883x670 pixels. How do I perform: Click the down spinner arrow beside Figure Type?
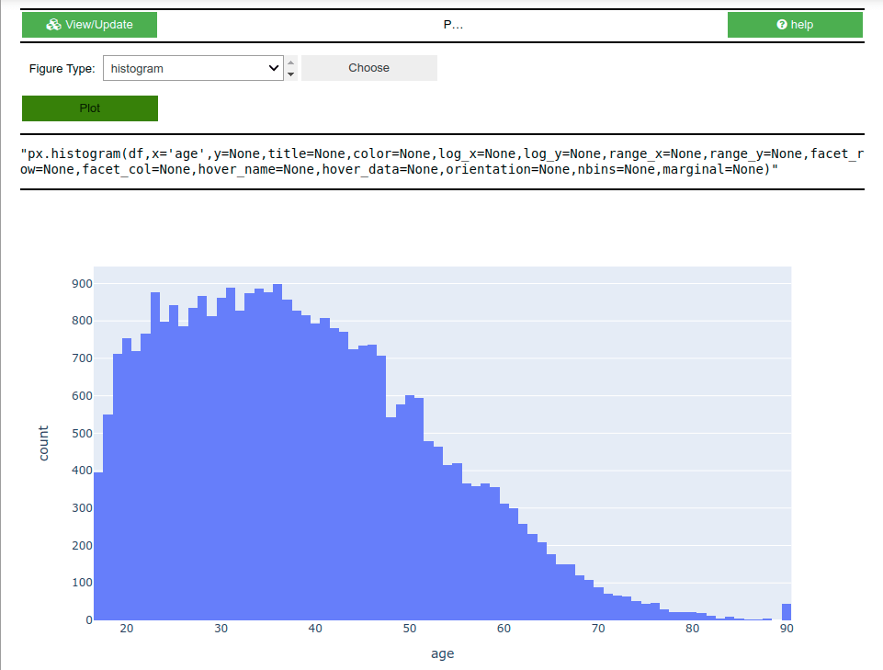tap(291, 73)
